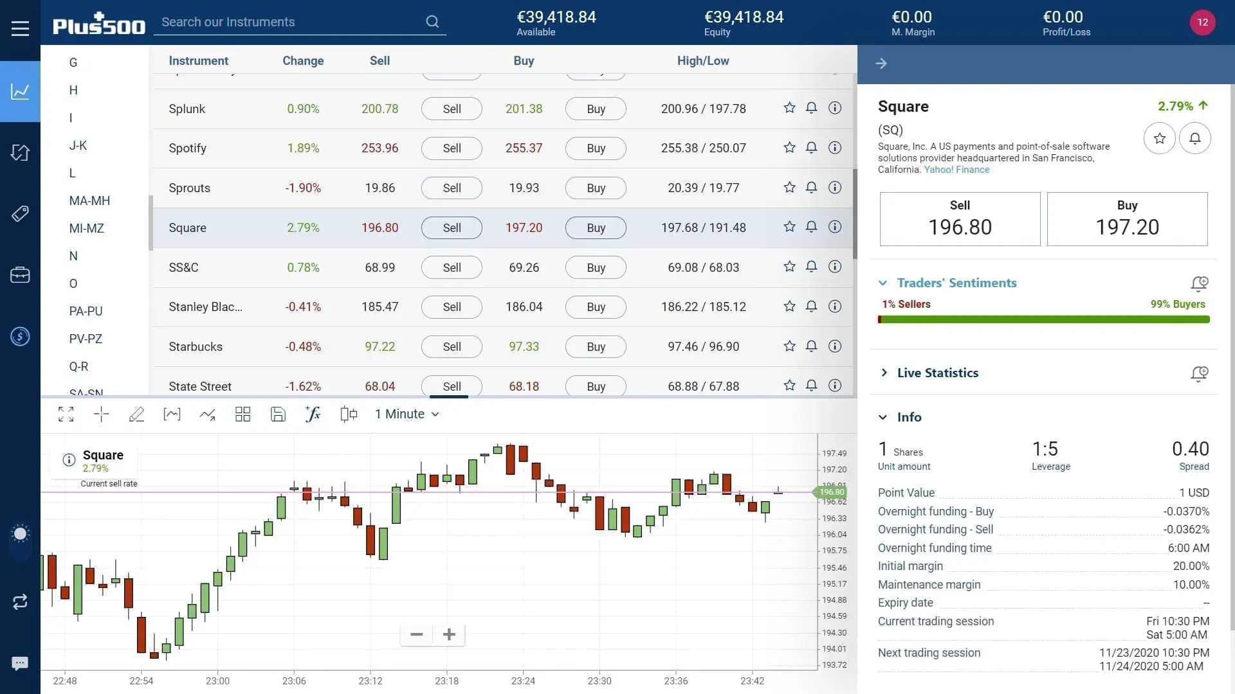Select the pencil drawing tool

[136, 414]
